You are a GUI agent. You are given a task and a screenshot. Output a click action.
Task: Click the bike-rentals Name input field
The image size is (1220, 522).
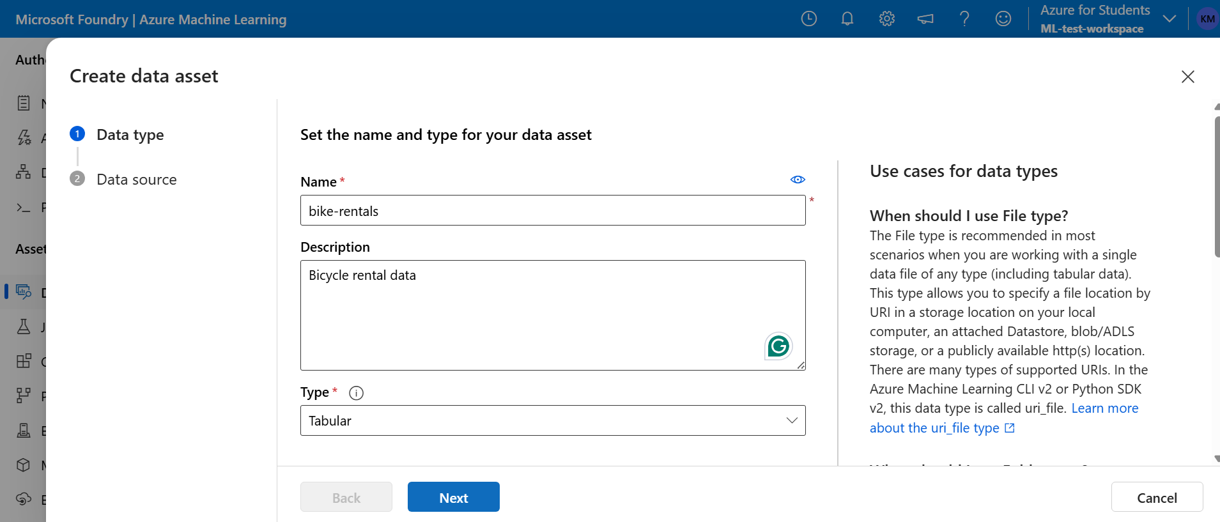pos(553,210)
